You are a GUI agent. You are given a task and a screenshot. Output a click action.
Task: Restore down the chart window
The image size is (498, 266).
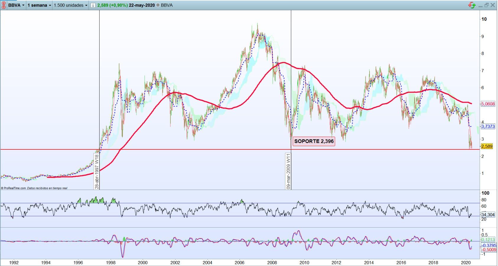click(486, 5)
